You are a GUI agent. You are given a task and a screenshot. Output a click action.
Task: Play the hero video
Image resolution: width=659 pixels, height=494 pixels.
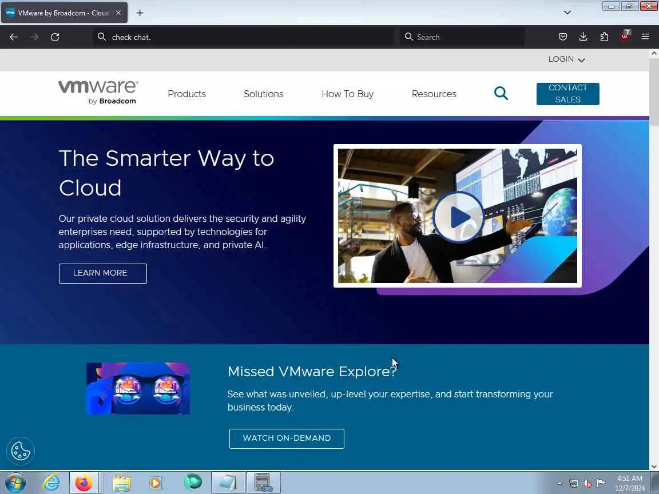click(458, 217)
